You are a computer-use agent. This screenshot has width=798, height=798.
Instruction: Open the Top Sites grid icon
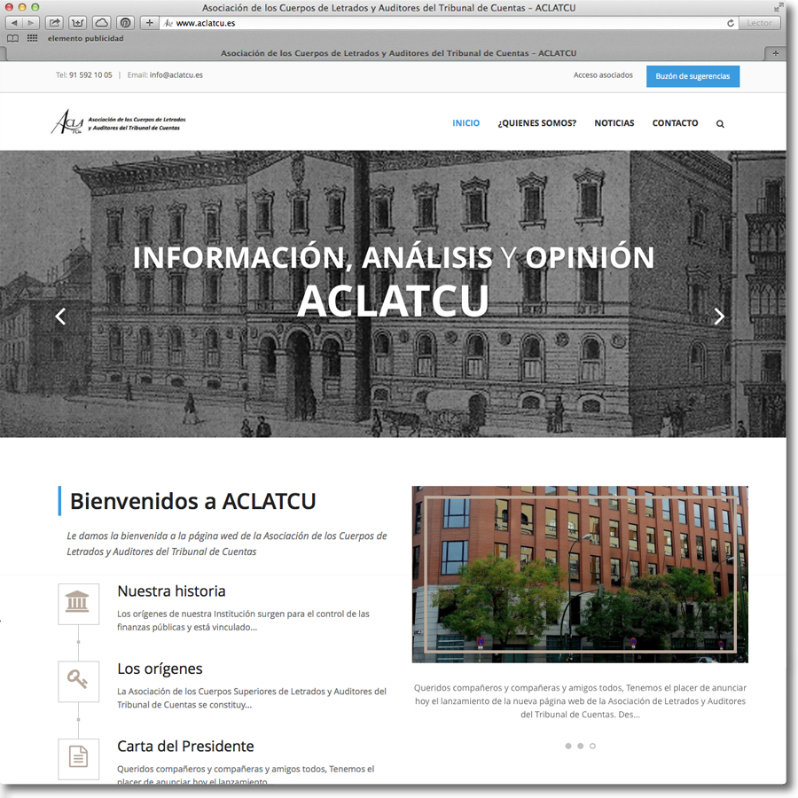[32, 38]
